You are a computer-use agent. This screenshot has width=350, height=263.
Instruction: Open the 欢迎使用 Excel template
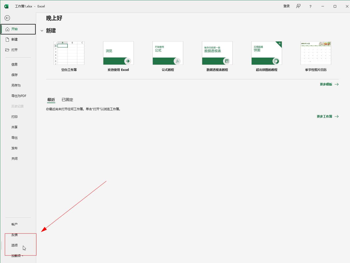[x=118, y=57]
